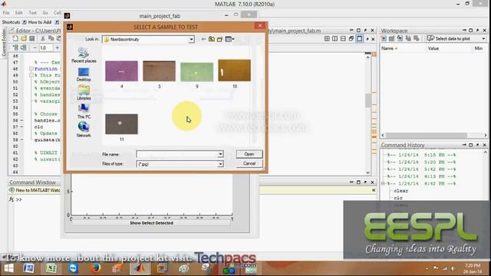
Task: Click cell increment value field 1.0
Action: point(45,48)
